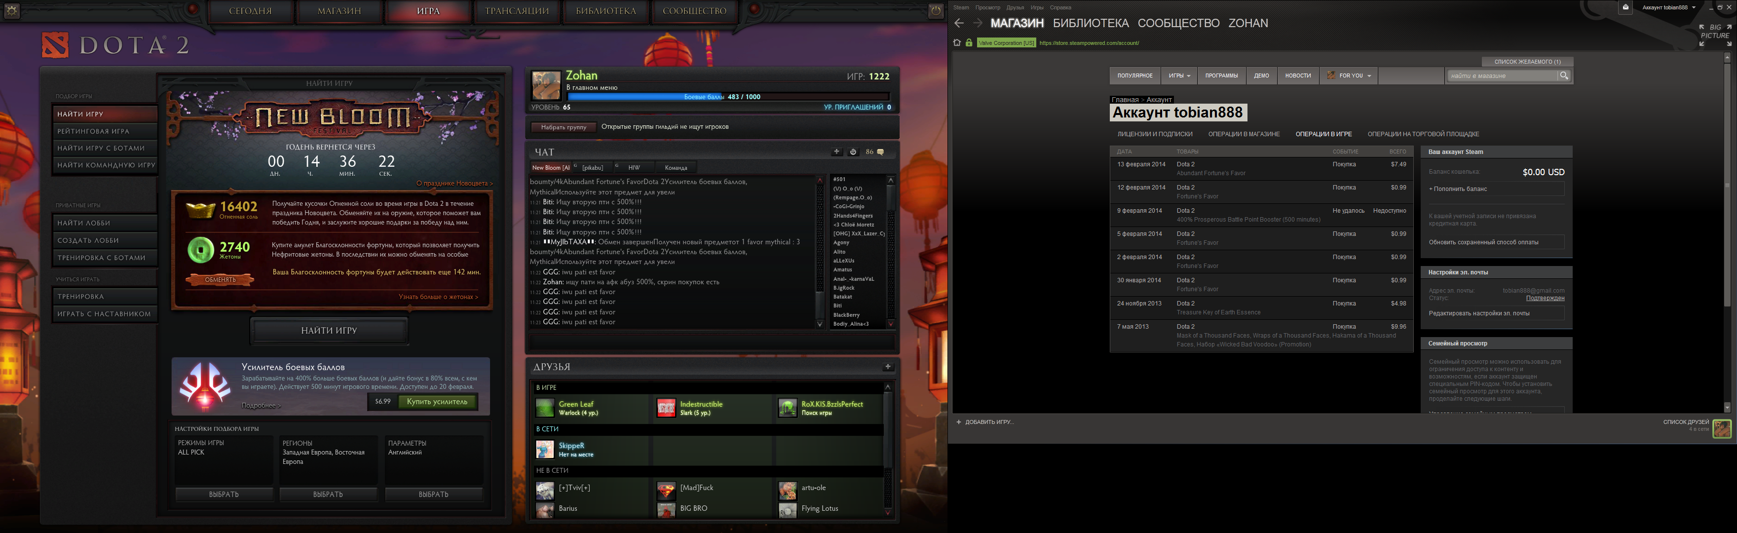The height and width of the screenshot is (533, 1737).
Task: Click large НАЙТИ ИГРУ button
Action: pos(329,331)
